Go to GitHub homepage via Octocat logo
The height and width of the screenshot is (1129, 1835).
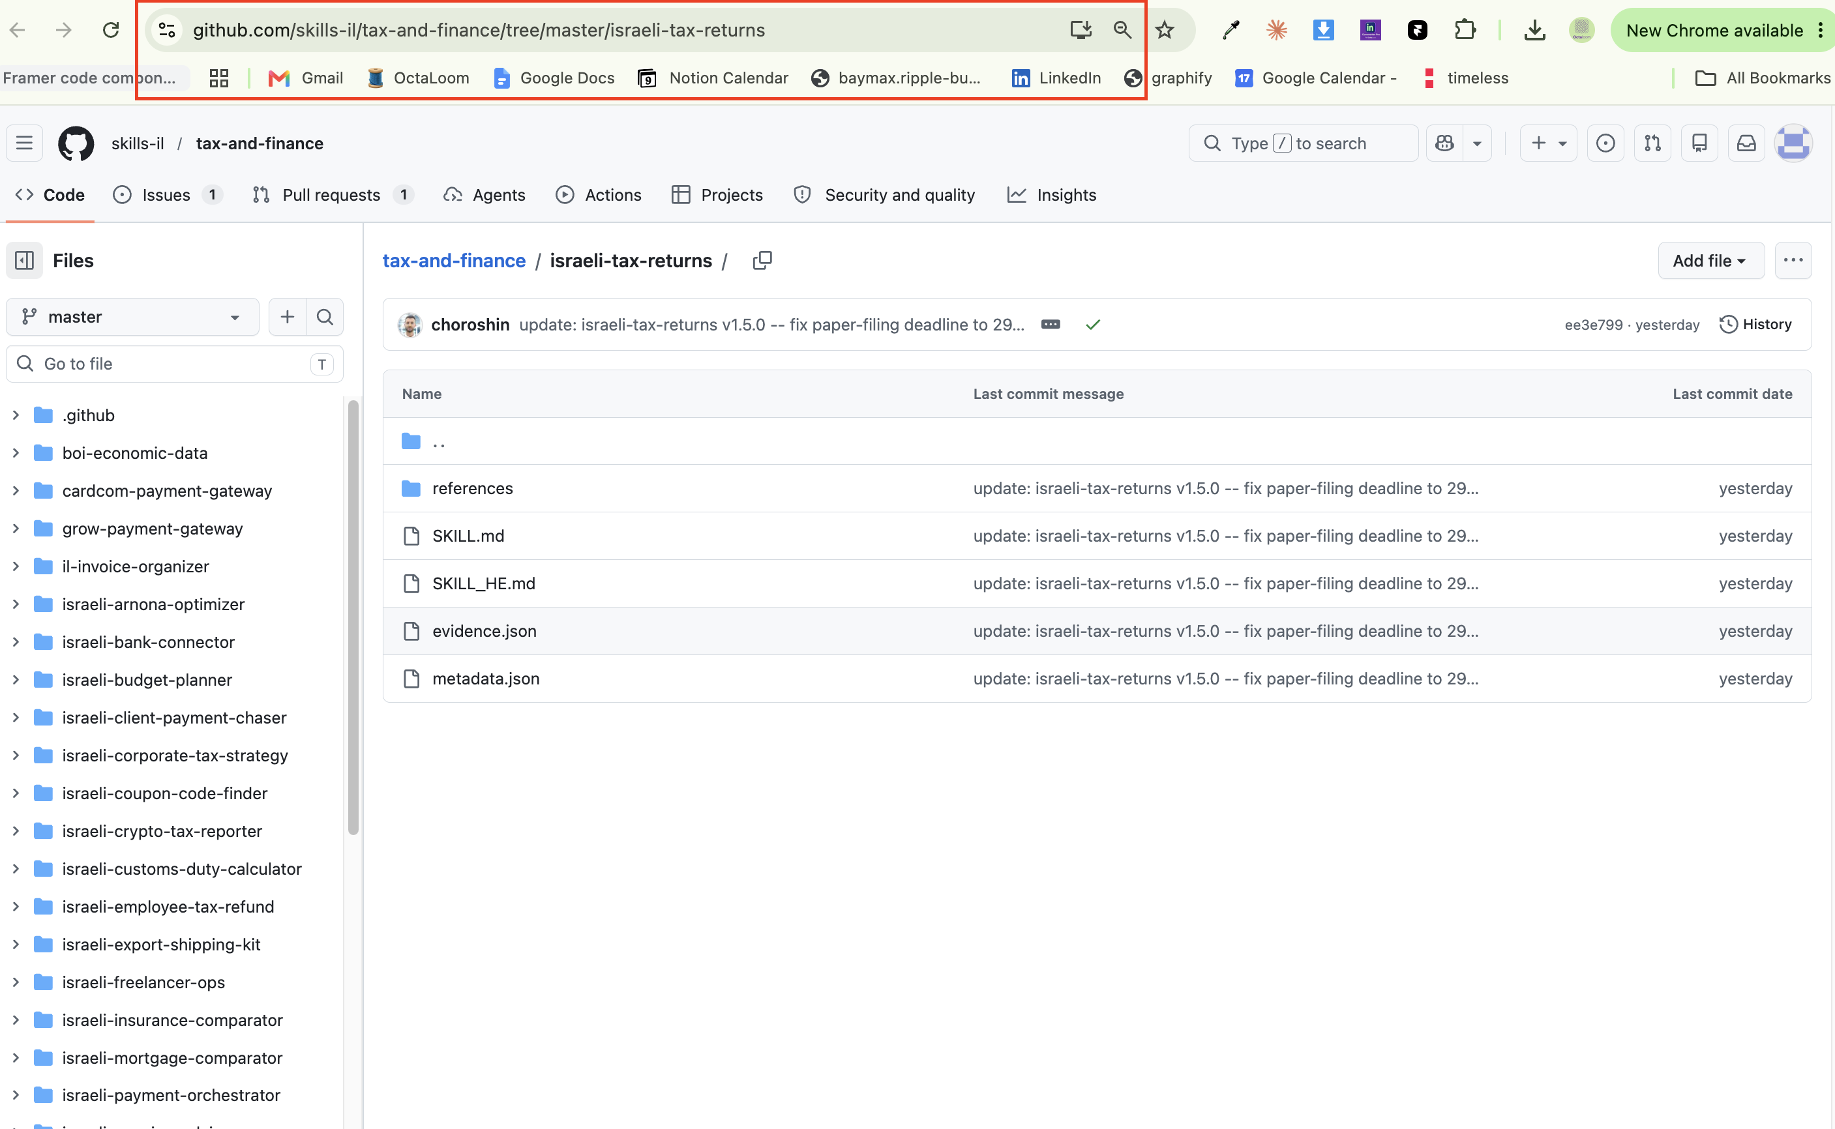76,143
